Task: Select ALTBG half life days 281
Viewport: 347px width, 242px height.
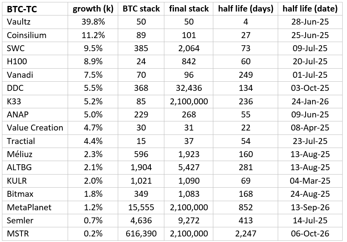Action: point(246,167)
